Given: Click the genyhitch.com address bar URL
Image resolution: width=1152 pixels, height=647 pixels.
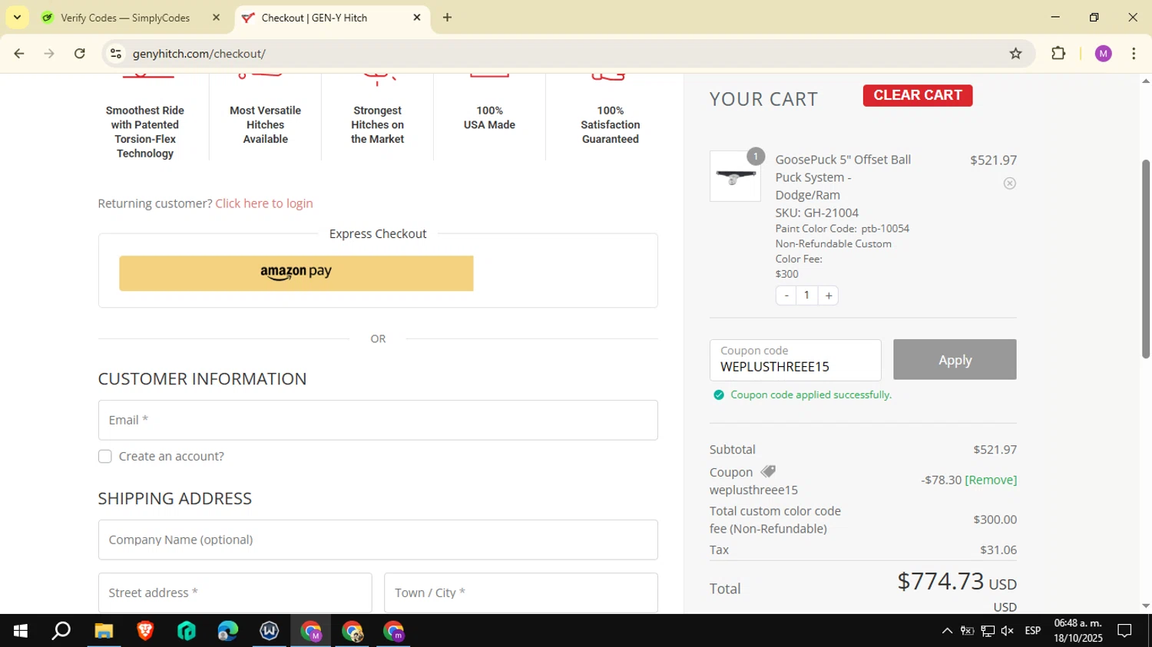Looking at the screenshot, I should coord(199,54).
